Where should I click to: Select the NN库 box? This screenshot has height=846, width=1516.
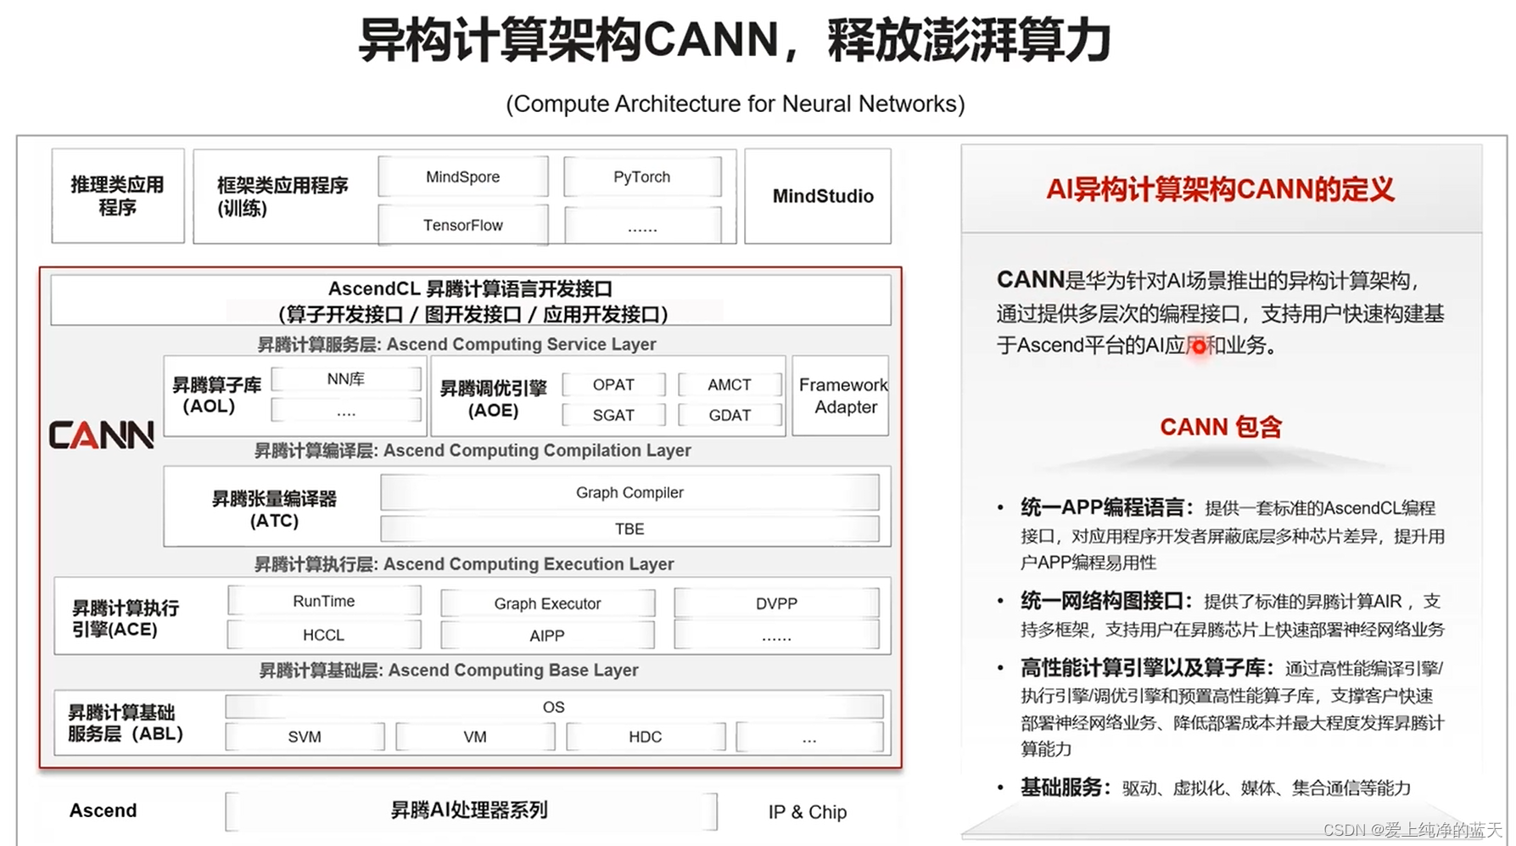pyautogui.click(x=346, y=378)
